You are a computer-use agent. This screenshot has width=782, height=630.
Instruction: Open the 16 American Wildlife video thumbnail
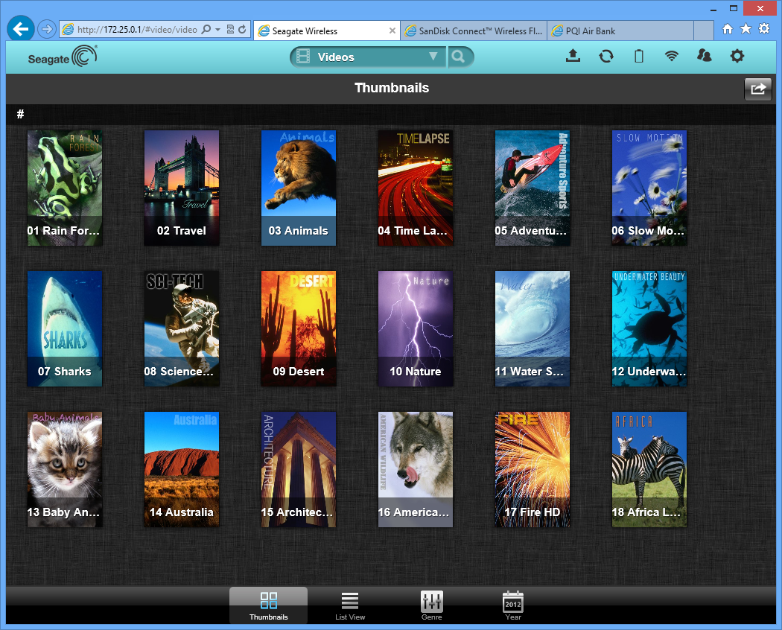(x=416, y=469)
